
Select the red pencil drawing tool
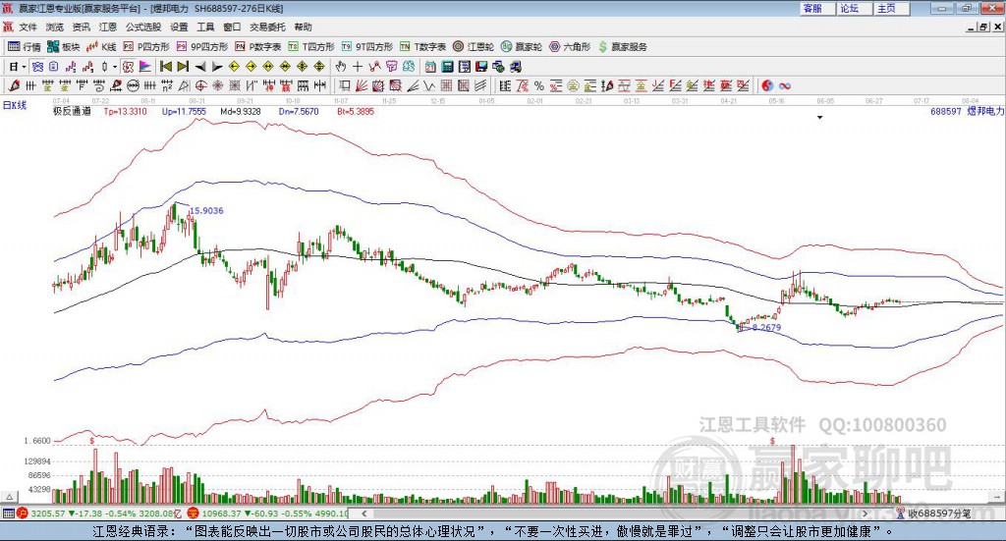tap(14, 85)
